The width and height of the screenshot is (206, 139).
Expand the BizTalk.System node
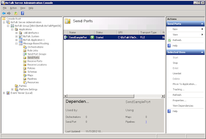click(x=16, y=37)
